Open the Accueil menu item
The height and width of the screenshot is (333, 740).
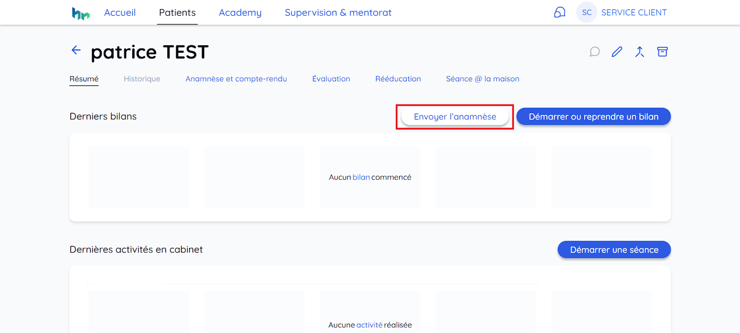click(120, 12)
